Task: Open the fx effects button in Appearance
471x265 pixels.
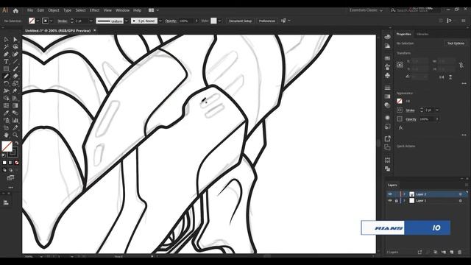Action: 400,127
